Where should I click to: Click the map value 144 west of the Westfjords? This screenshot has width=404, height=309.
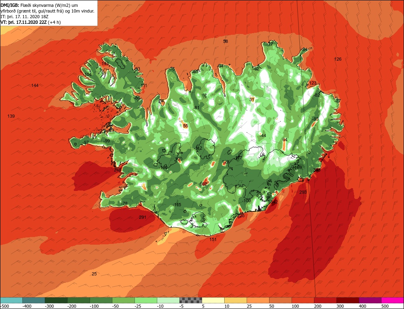pyautogui.click(x=35, y=85)
